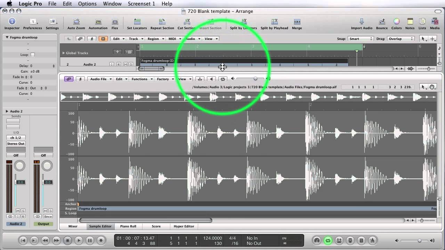Open Import Audio
Image resolution: width=445 pixels, height=250 pixels.
pos(362,24)
